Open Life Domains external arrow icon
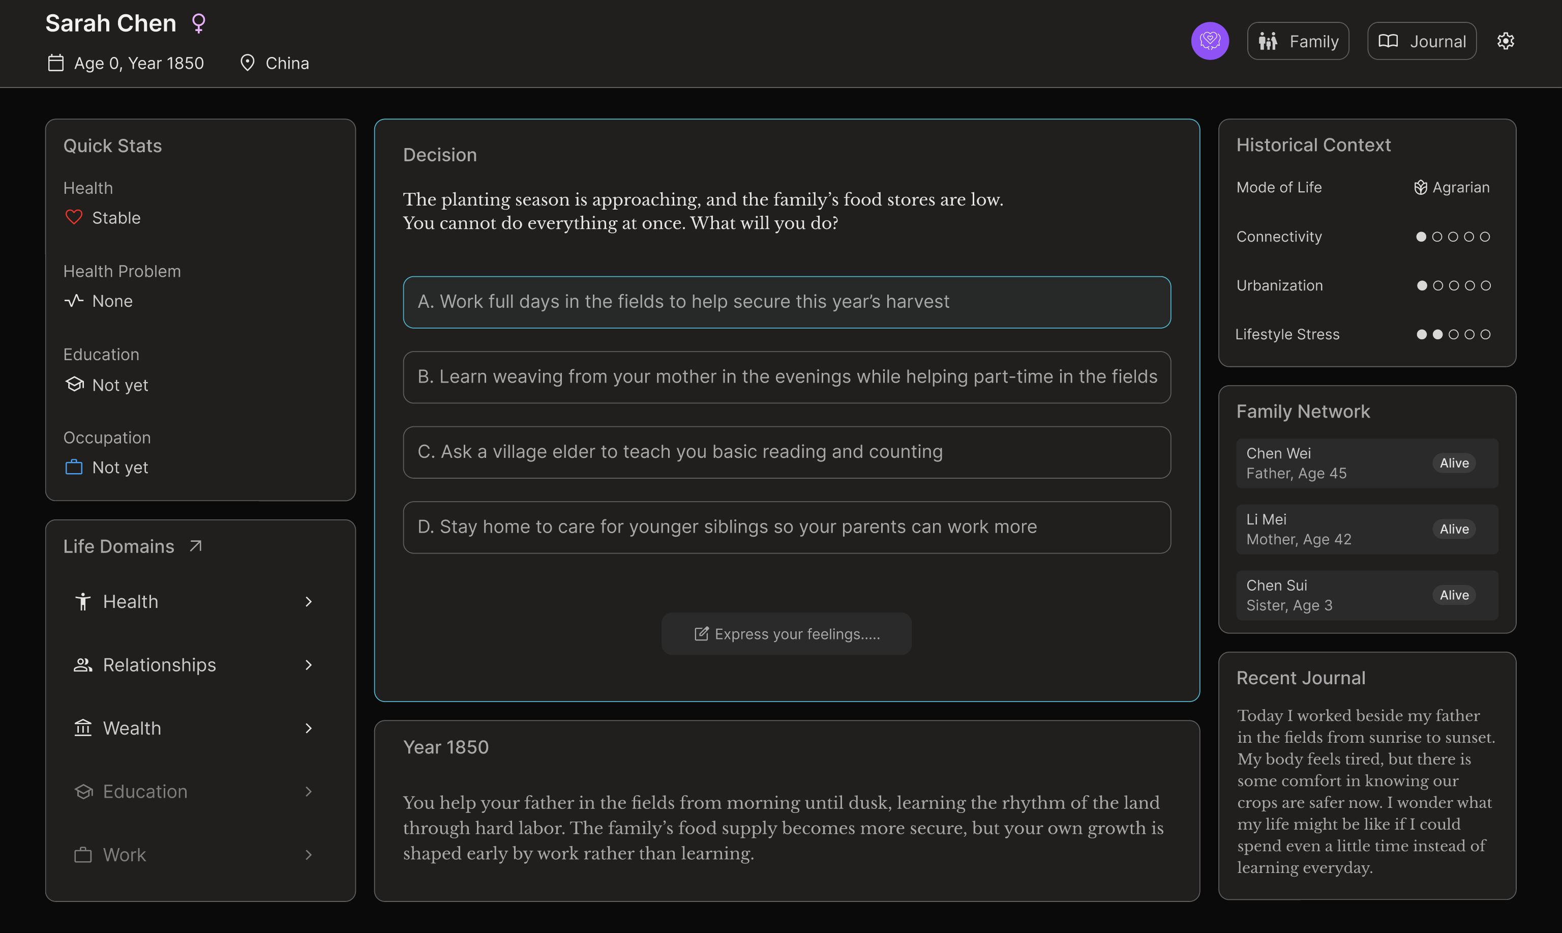The image size is (1562, 933). click(195, 546)
